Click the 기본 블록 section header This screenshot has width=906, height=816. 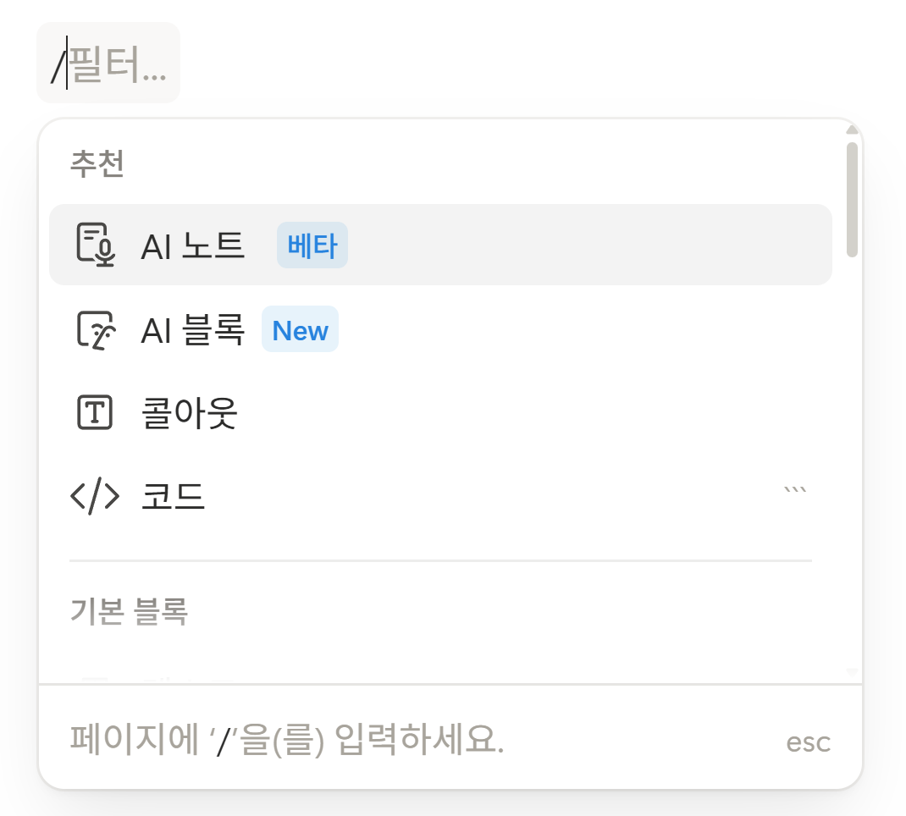(x=128, y=610)
